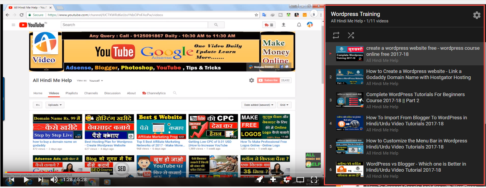Open the player HD settings gear

(x=287, y=180)
